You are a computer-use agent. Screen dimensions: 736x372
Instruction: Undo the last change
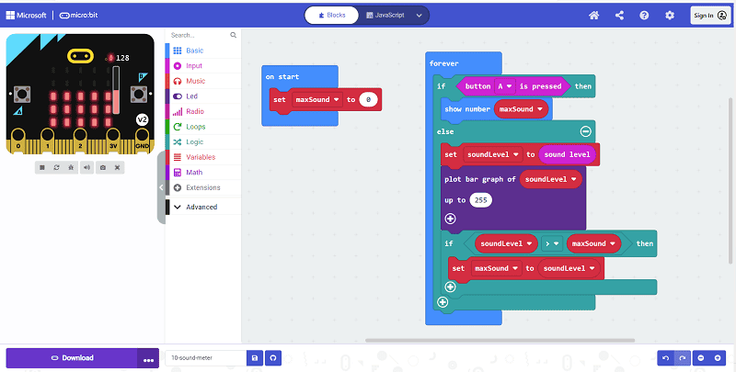coord(665,358)
